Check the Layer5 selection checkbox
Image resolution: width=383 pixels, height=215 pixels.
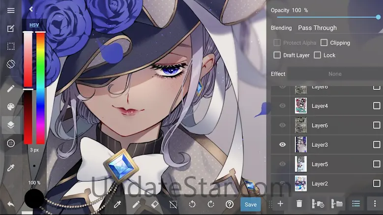tap(377, 164)
